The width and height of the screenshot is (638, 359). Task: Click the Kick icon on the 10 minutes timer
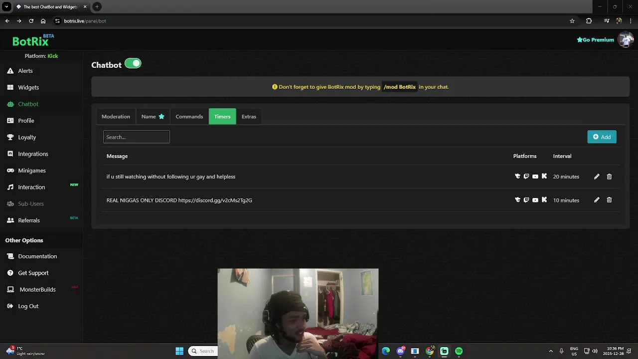(x=544, y=200)
